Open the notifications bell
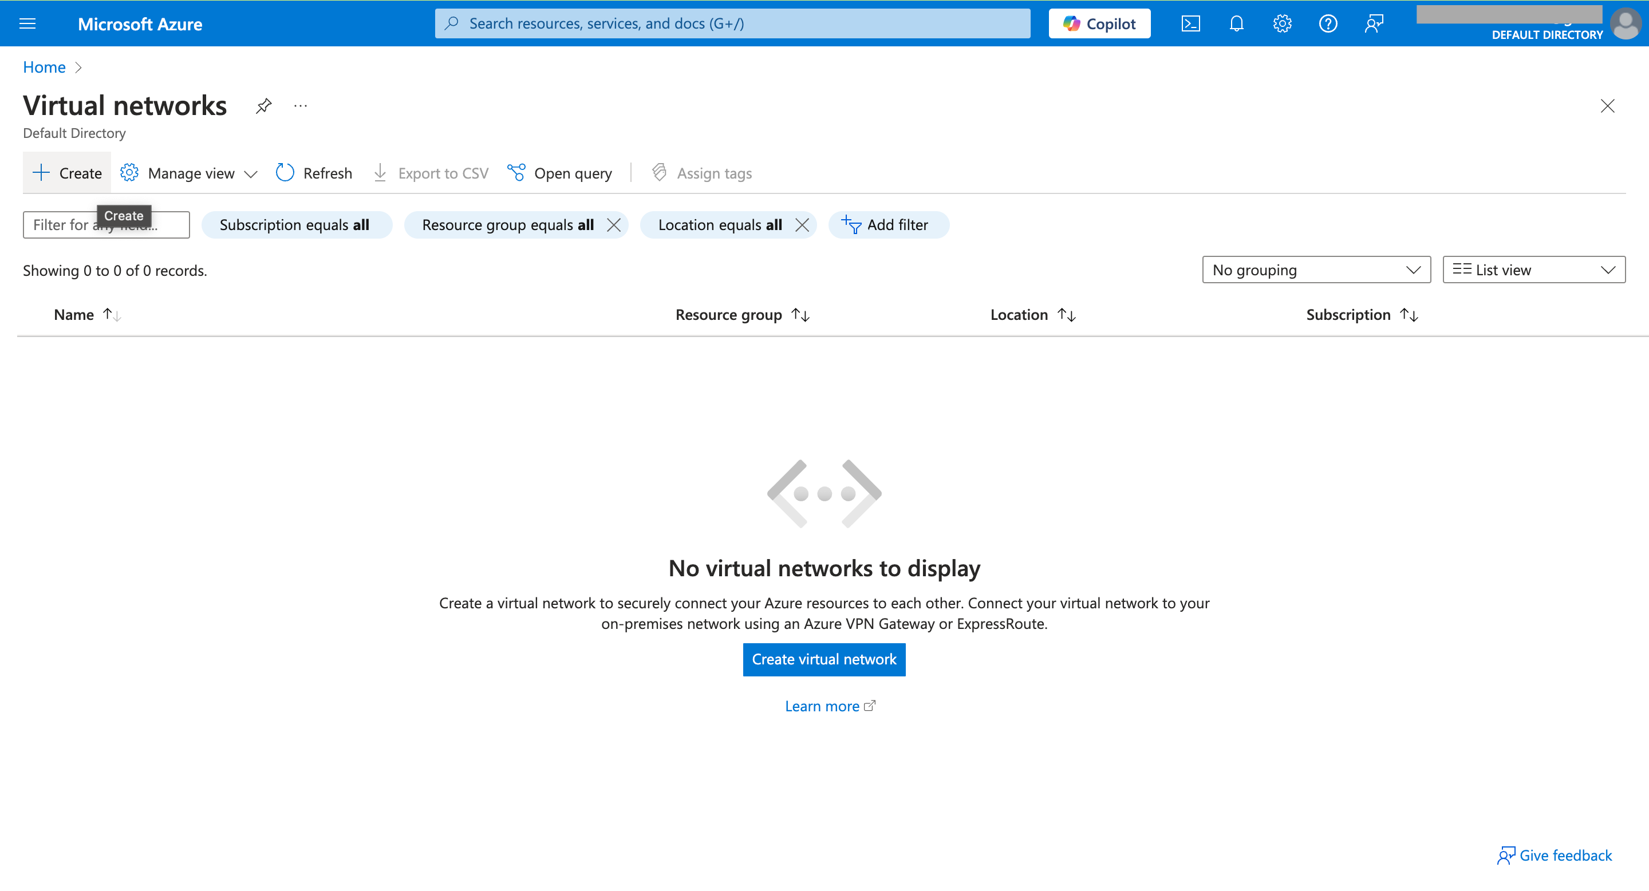This screenshot has height=891, width=1649. coord(1236,23)
